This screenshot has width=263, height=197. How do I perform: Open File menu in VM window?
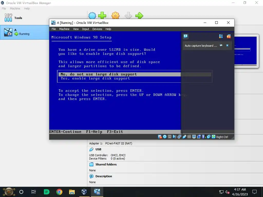point(54,29)
